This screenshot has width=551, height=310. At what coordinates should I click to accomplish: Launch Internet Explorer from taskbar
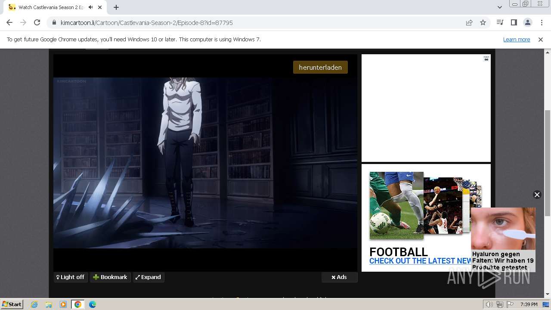pos(34,304)
